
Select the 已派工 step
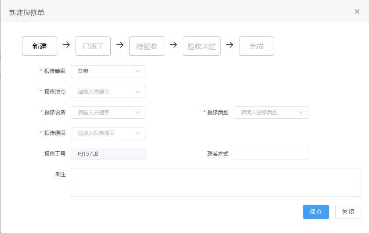tap(93, 46)
